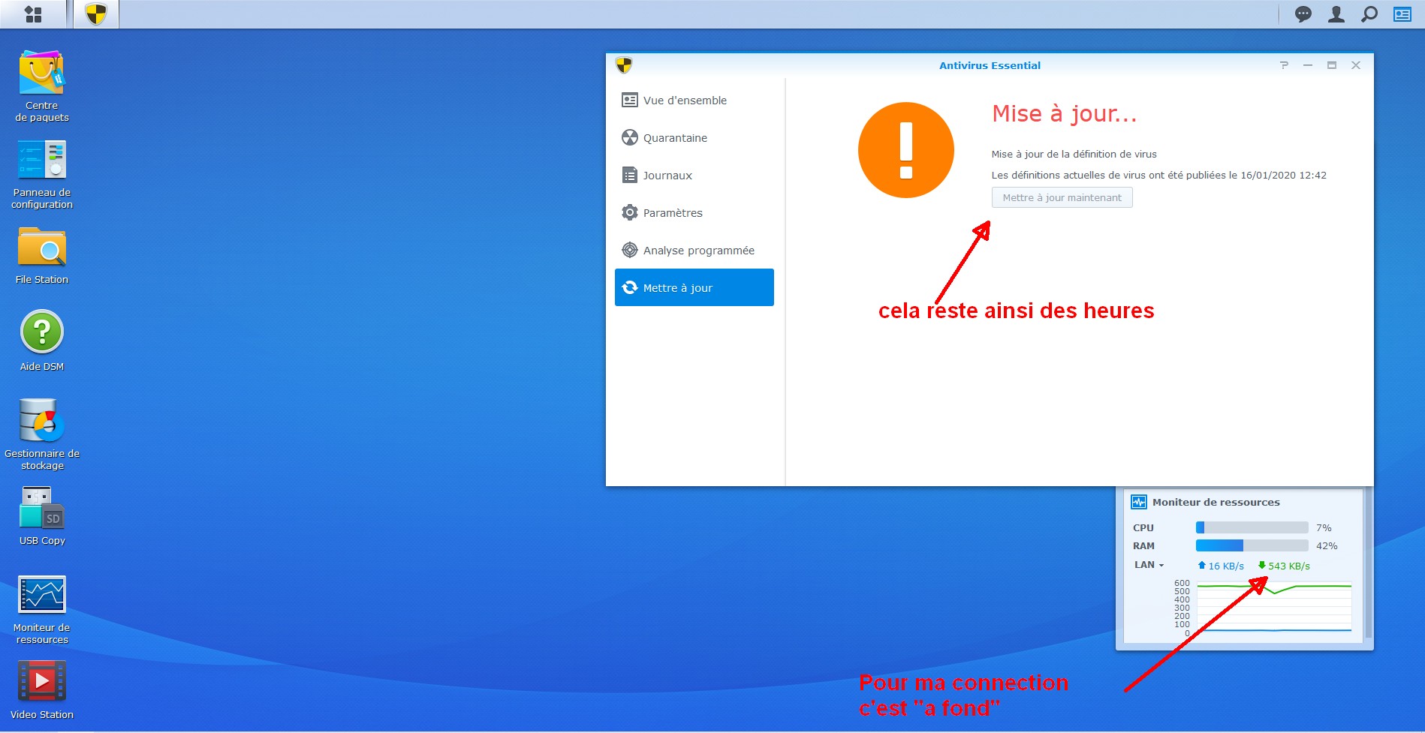Click the 543 KB/s download rate
1425x733 pixels.
pos(1284,566)
